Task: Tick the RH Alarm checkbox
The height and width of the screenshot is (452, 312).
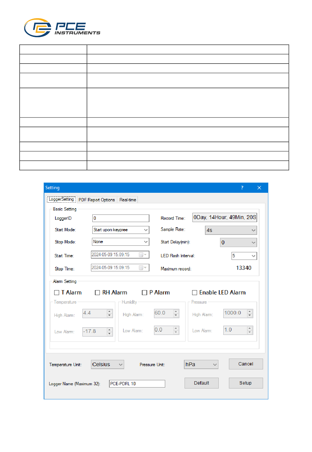Action: click(x=98, y=293)
